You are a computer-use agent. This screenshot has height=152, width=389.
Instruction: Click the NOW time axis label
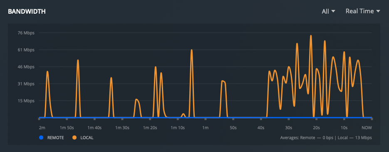click(x=367, y=128)
